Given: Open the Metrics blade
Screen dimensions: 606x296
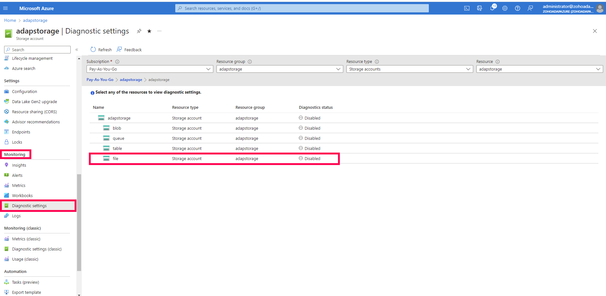Looking at the screenshot, I should [x=18, y=185].
